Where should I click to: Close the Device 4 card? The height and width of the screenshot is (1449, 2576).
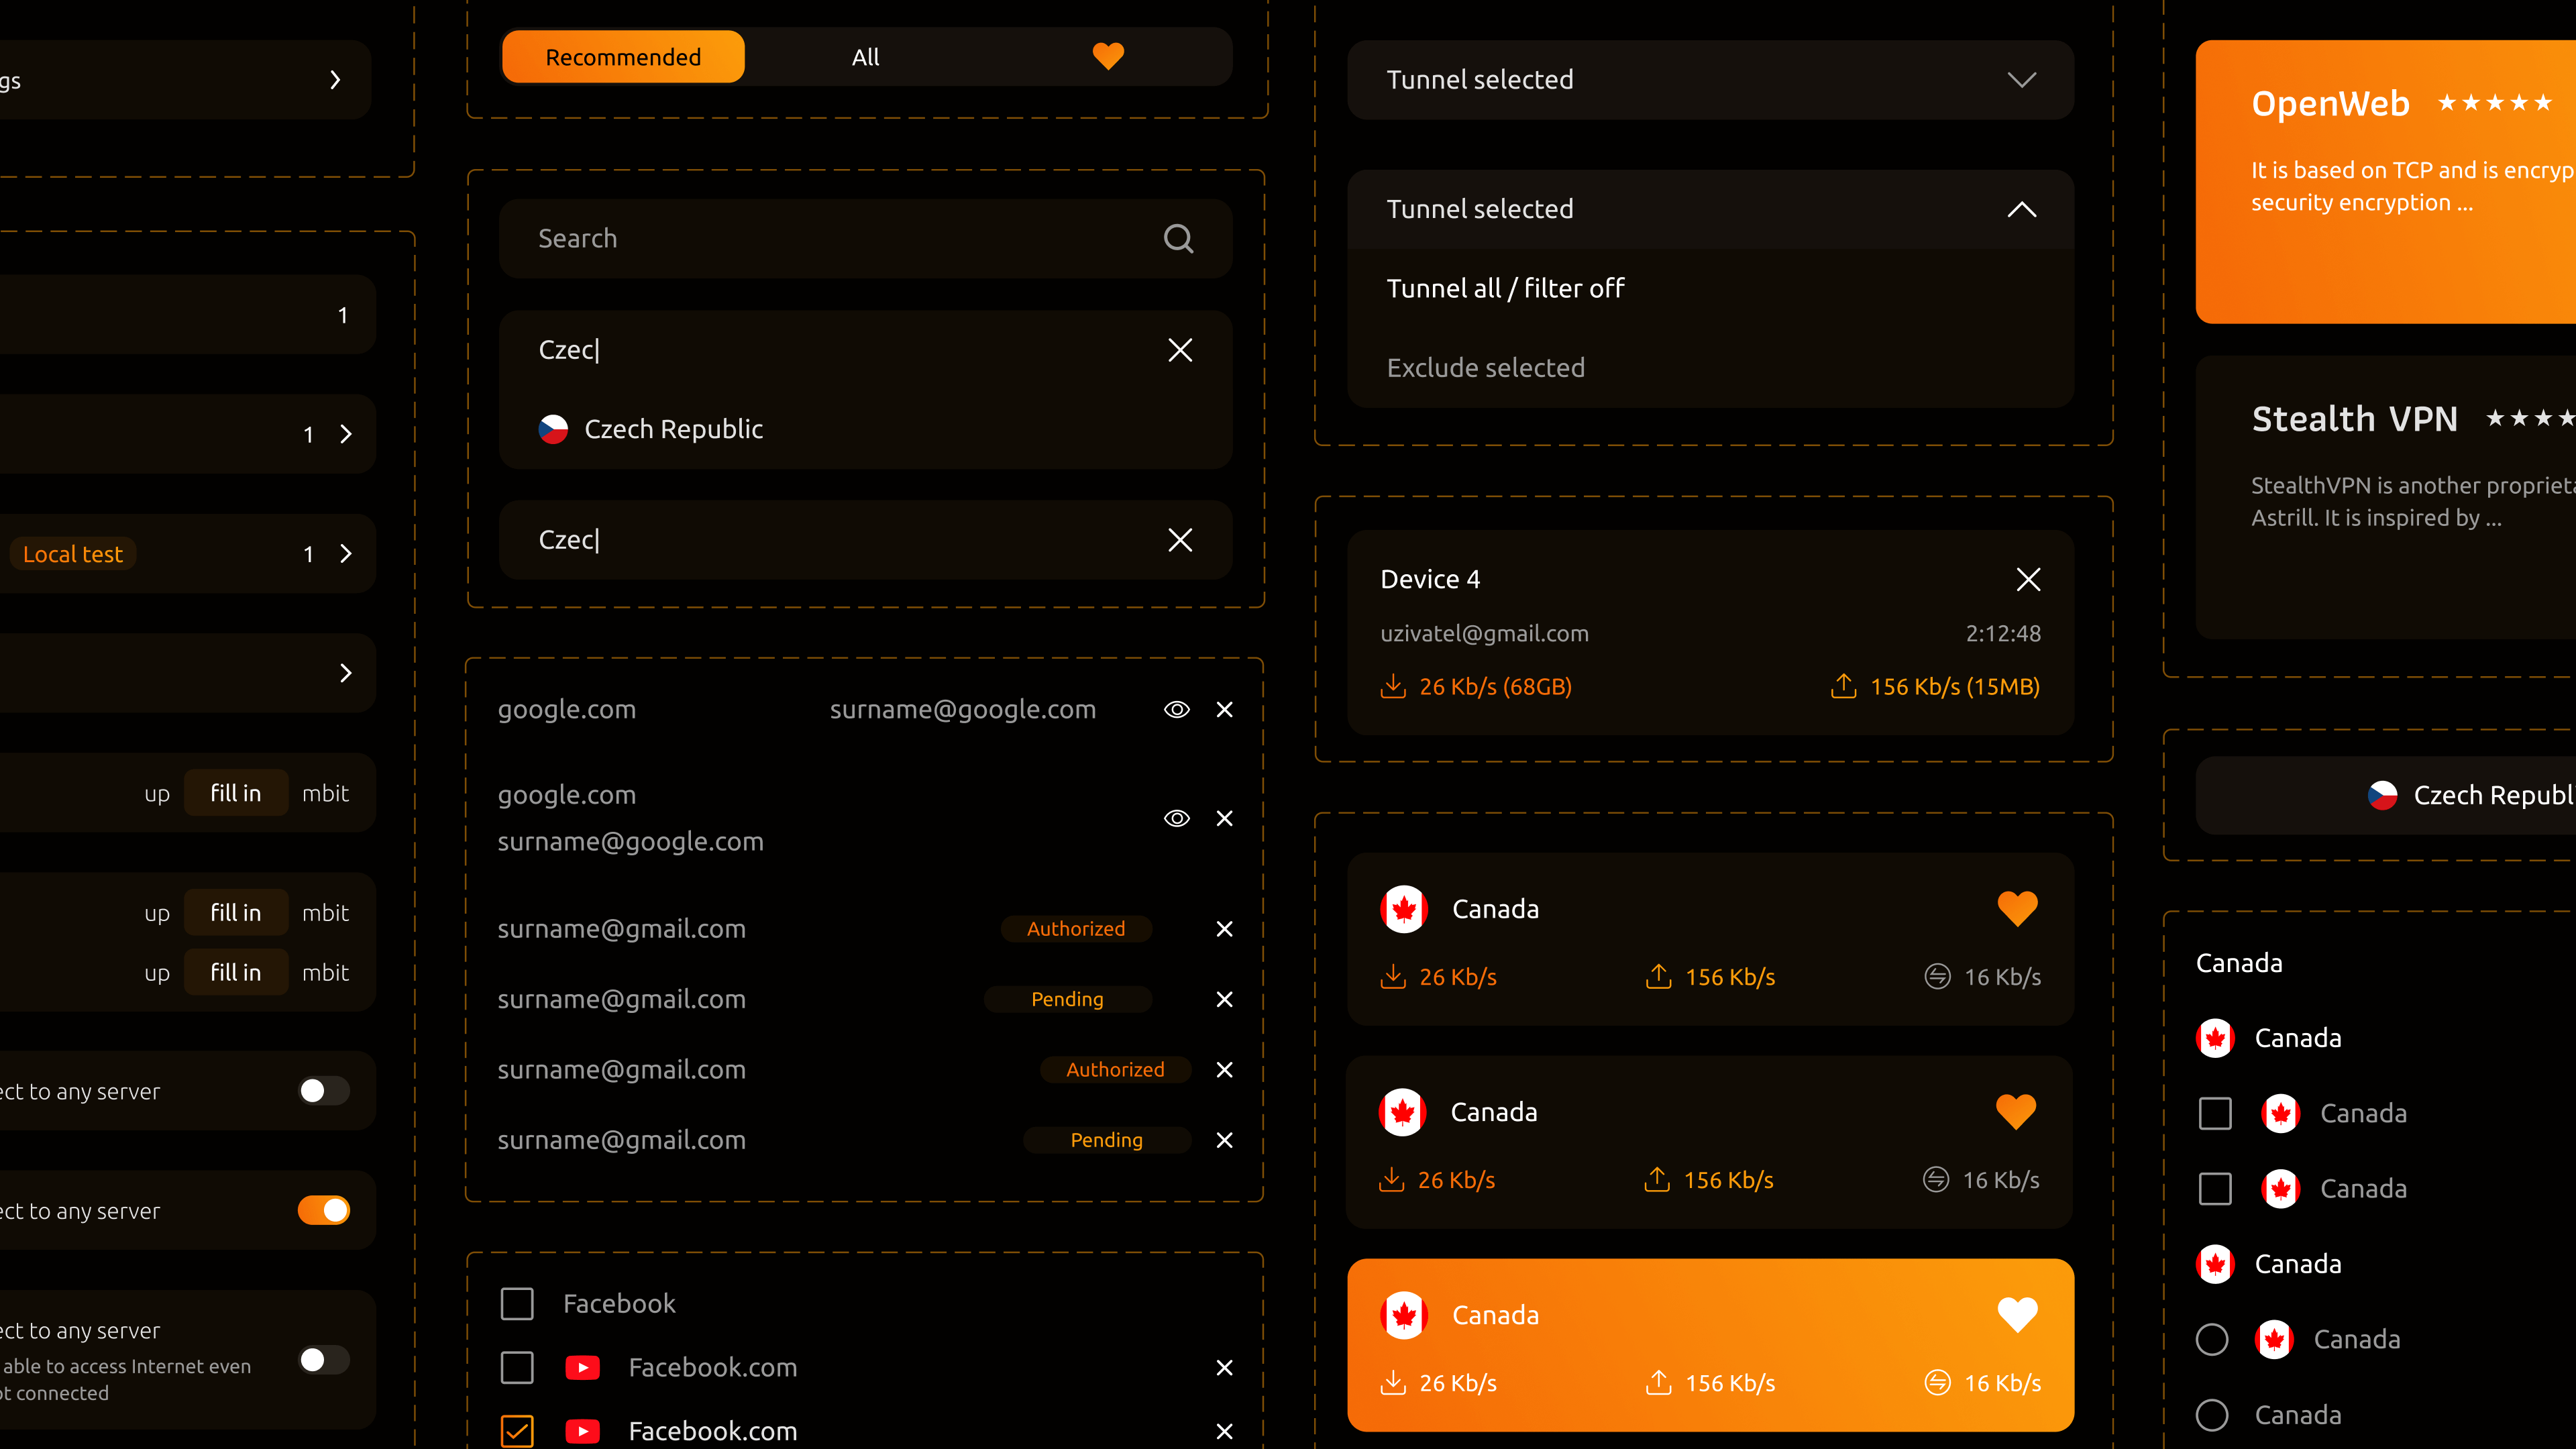pos(2028,579)
